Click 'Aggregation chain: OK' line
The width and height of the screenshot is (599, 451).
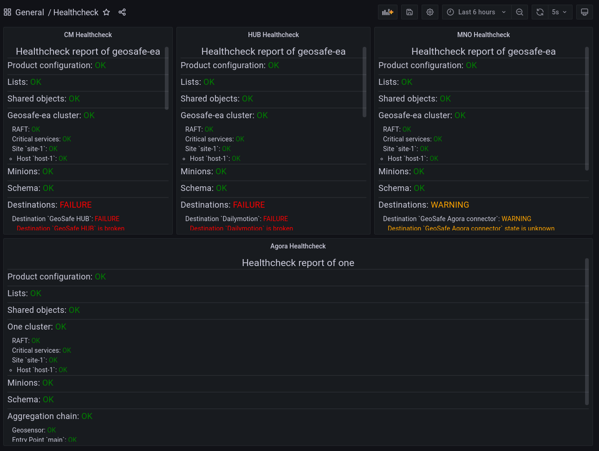(50, 416)
